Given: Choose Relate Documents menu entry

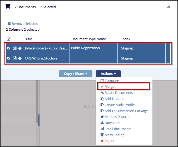Looking at the screenshot, I should [x=118, y=93].
